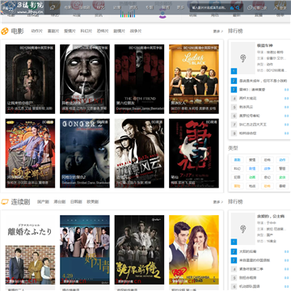This screenshot has height=291, width=291.
Task: Click 极盗车神 title in the ranking panel
Action: coord(264,45)
